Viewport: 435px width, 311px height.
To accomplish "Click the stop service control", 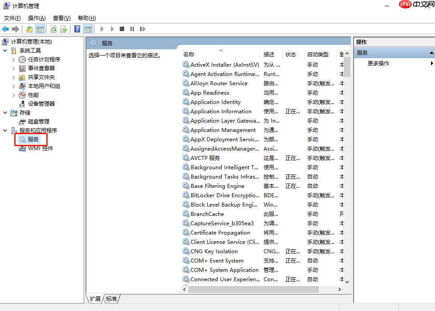I will point(122,28).
